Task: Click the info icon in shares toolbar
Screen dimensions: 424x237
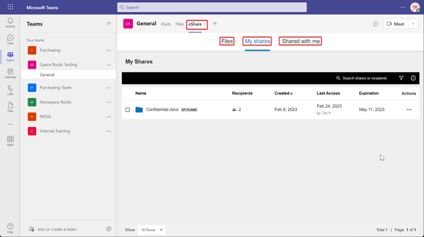Action: click(413, 78)
